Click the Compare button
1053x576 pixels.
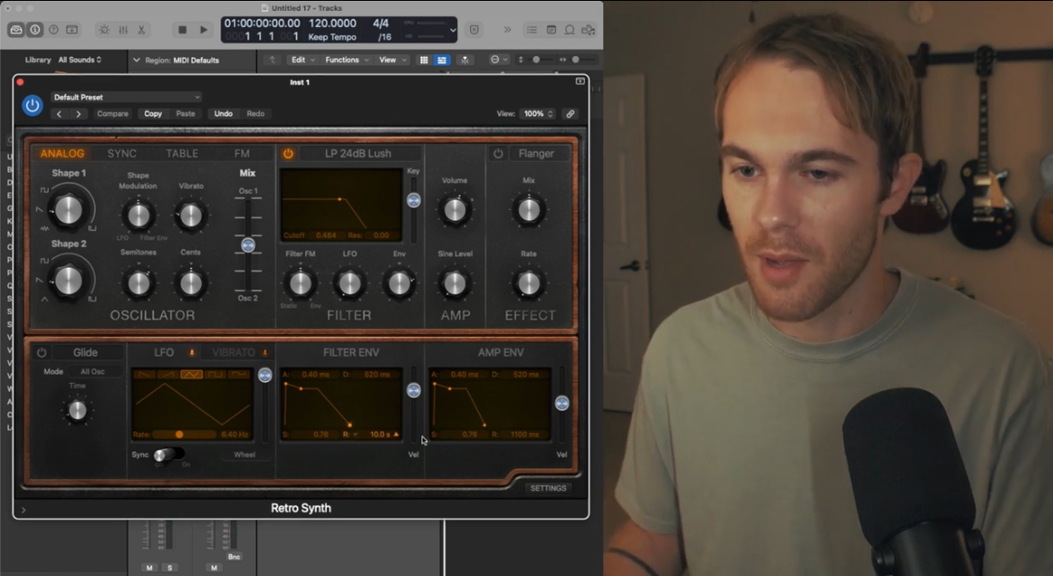tap(112, 114)
